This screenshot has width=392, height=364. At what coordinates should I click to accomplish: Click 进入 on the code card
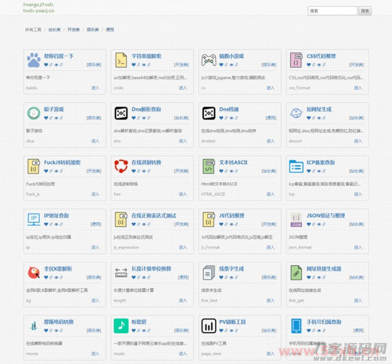pos(183,88)
